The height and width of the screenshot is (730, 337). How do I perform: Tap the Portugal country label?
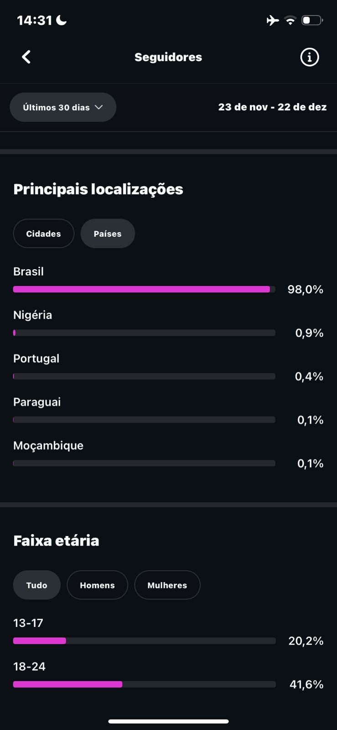tap(36, 359)
